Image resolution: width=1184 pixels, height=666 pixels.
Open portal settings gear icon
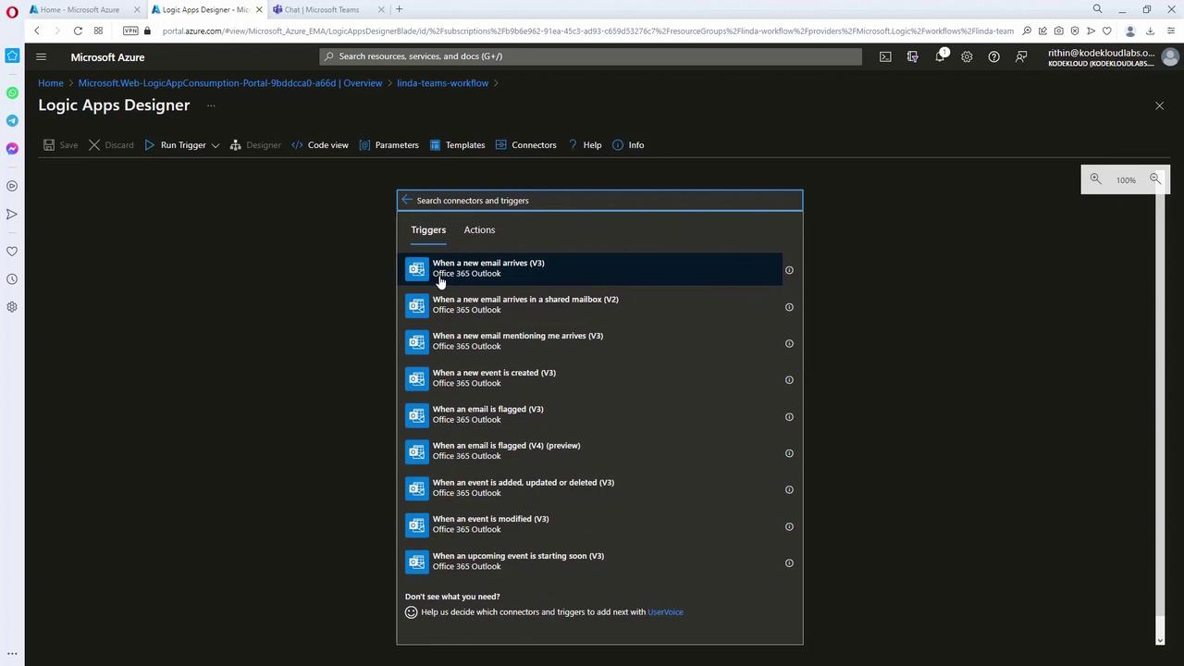tap(967, 56)
